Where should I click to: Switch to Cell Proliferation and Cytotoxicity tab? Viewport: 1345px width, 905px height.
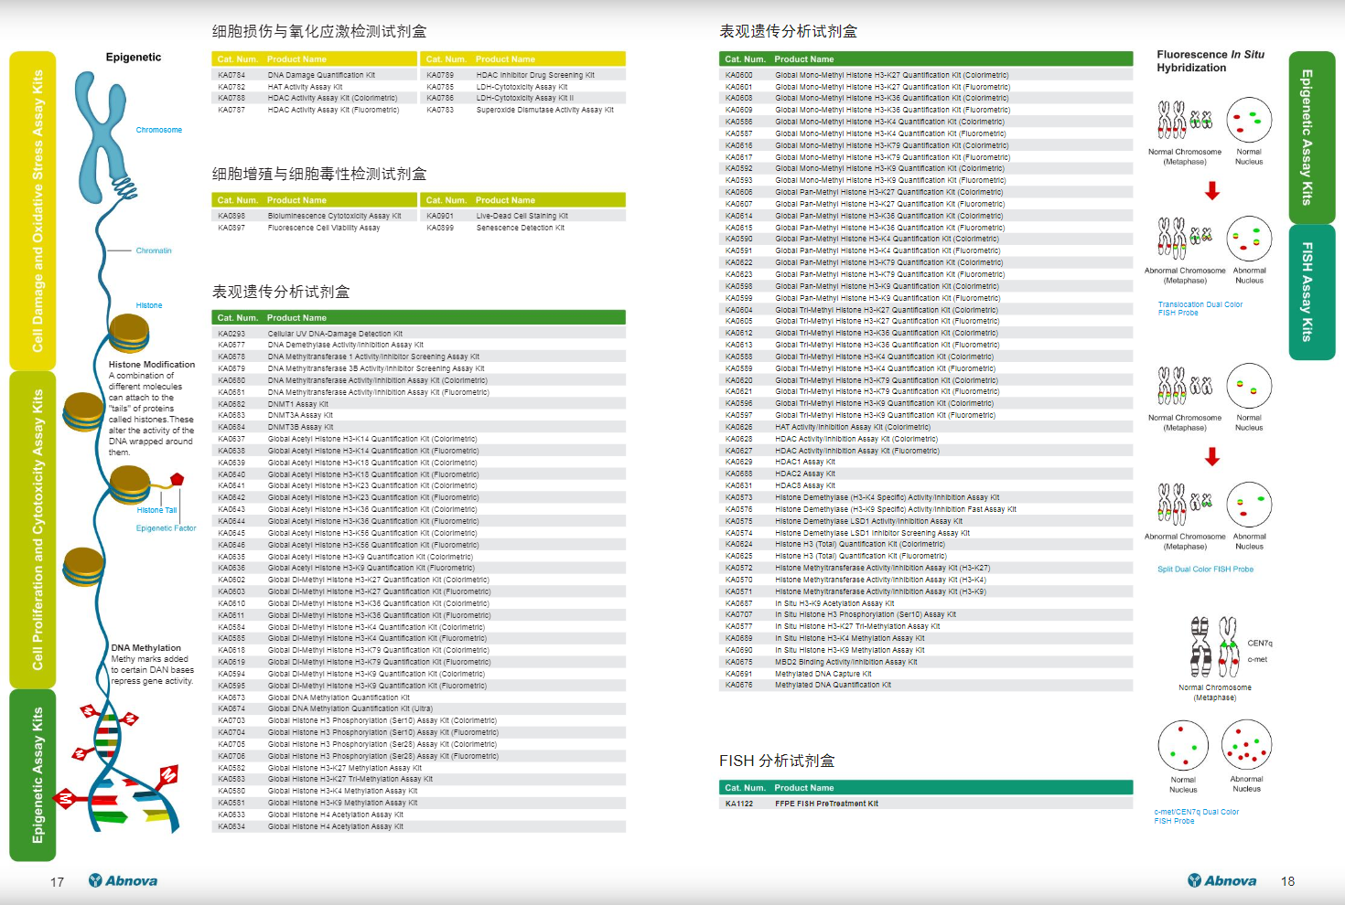coord(33,529)
